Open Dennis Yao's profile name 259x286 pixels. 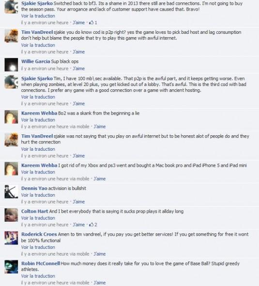tap(34, 188)
